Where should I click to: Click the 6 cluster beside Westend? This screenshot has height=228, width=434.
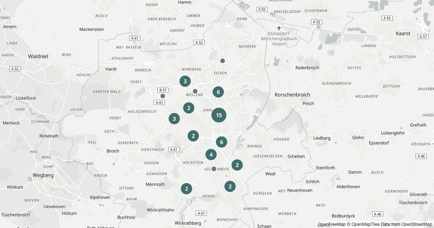click(x=218, y=92)
